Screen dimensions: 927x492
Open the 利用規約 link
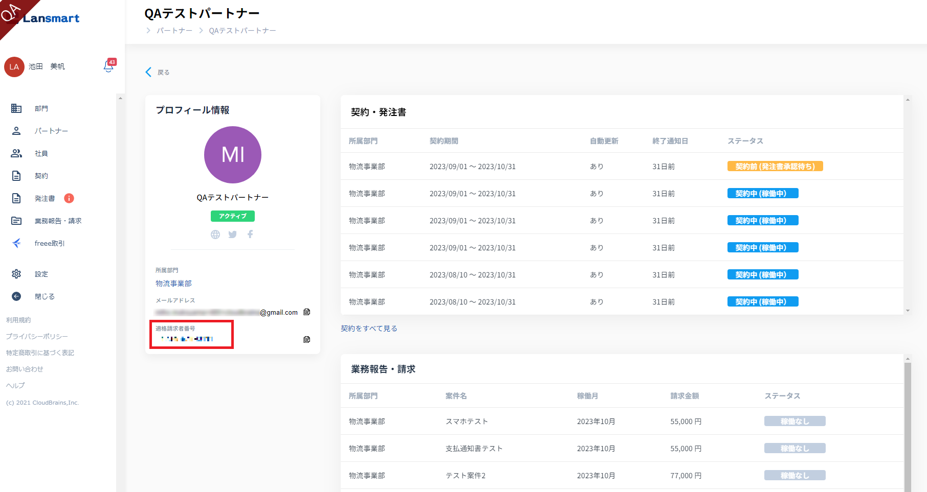(x=18, y=320)
